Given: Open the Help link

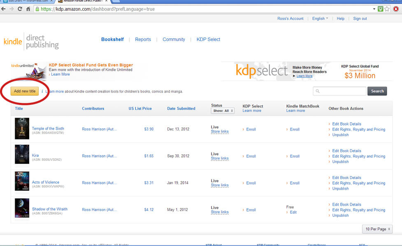Looking at the screenshot, I should coord(340,19).
